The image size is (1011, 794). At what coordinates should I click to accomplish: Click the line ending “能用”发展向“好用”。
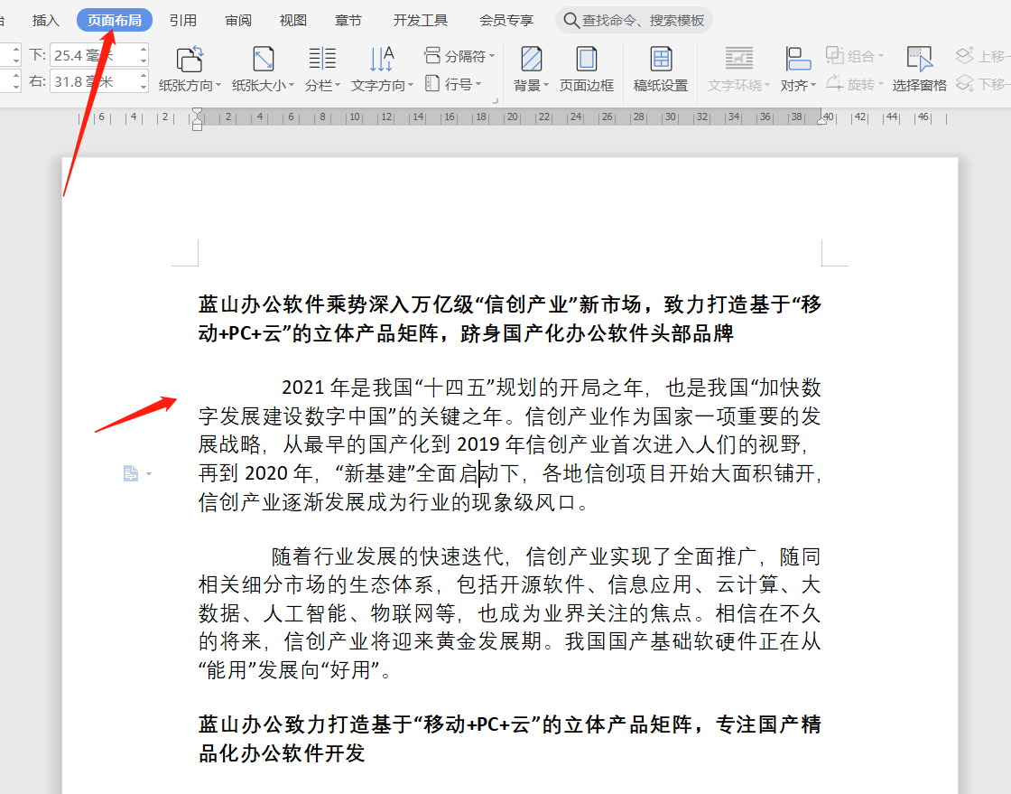pos(295,669)
